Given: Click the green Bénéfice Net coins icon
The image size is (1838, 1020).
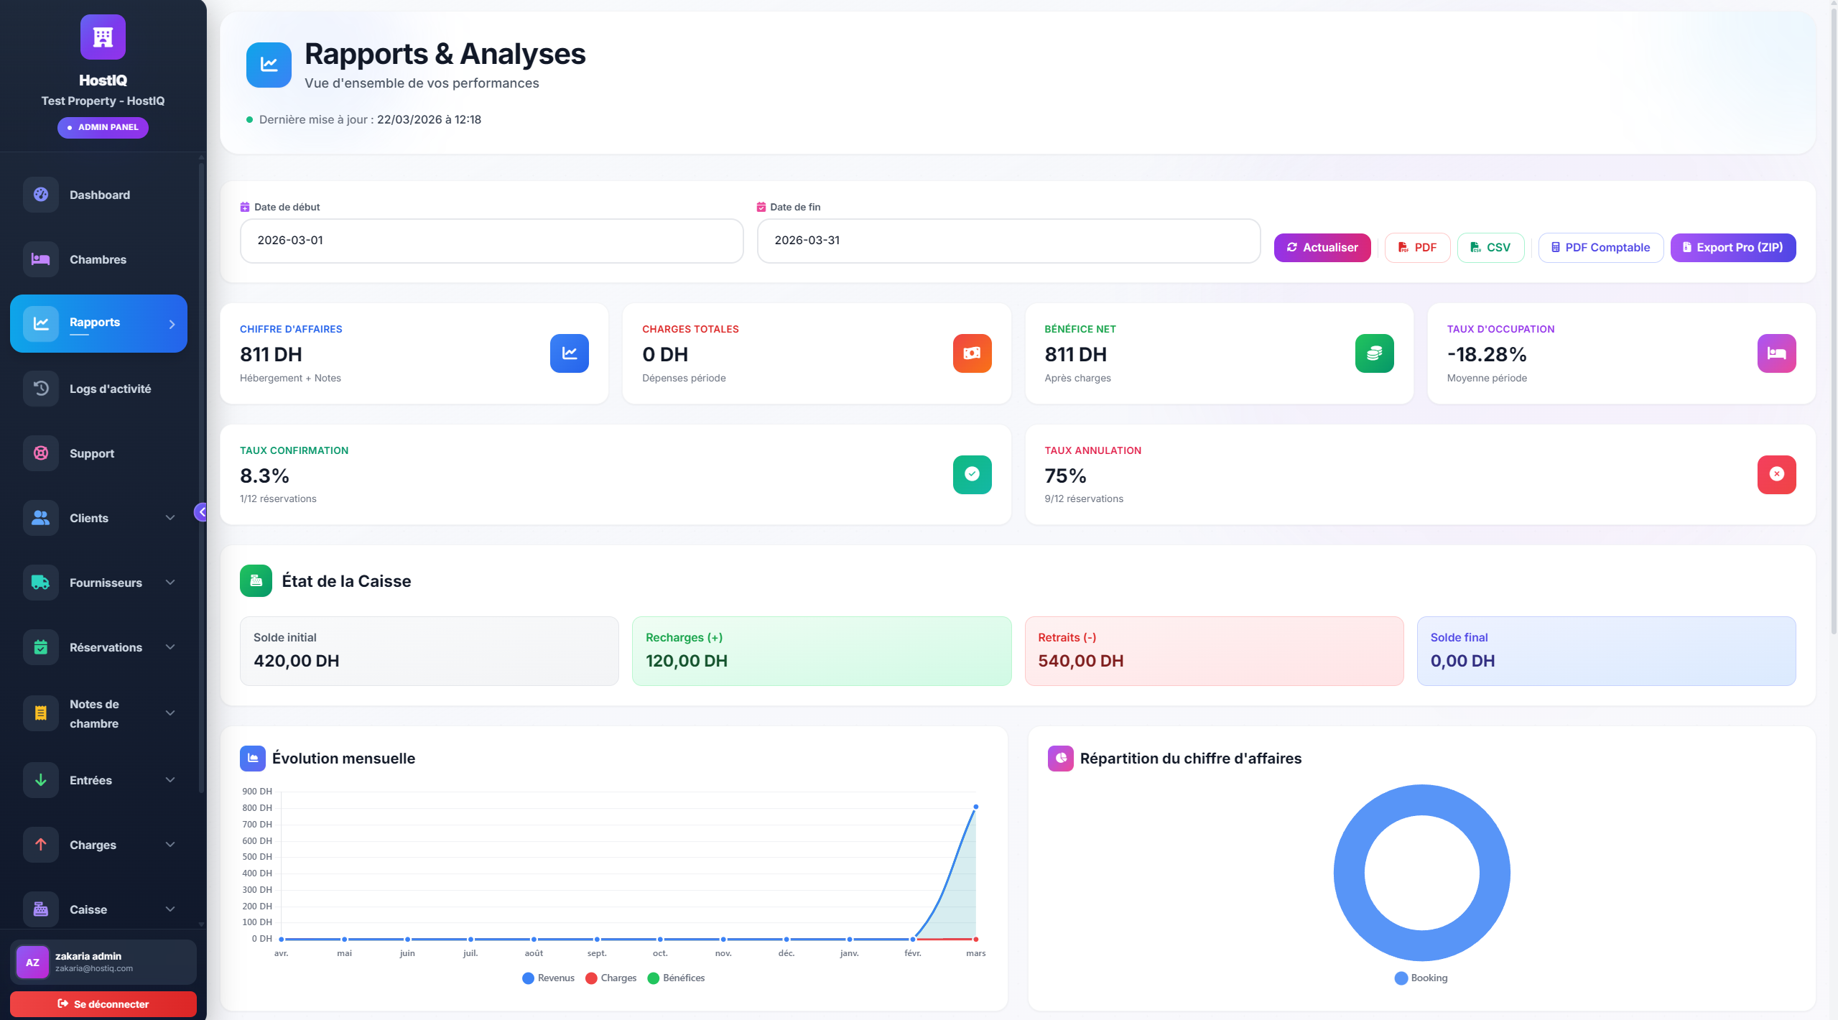Looking at the screenshot, I should 1374,353.
